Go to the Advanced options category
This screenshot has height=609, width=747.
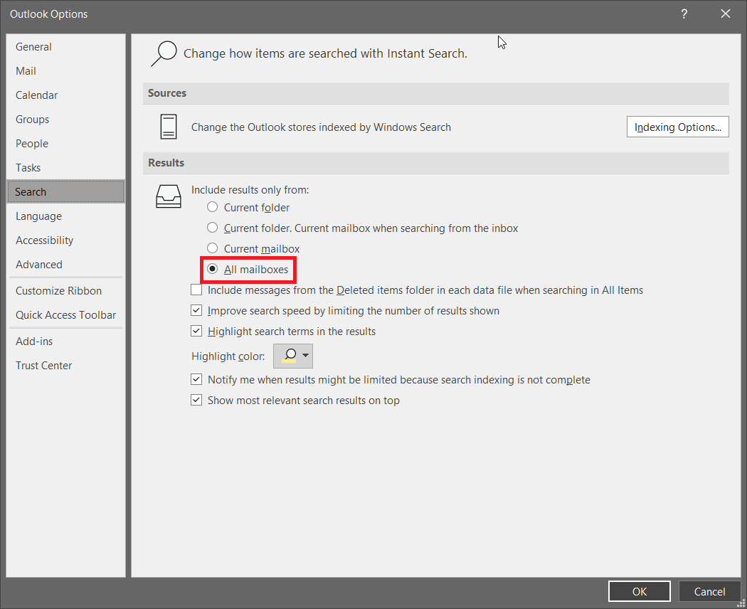click(x=65, y=265)
